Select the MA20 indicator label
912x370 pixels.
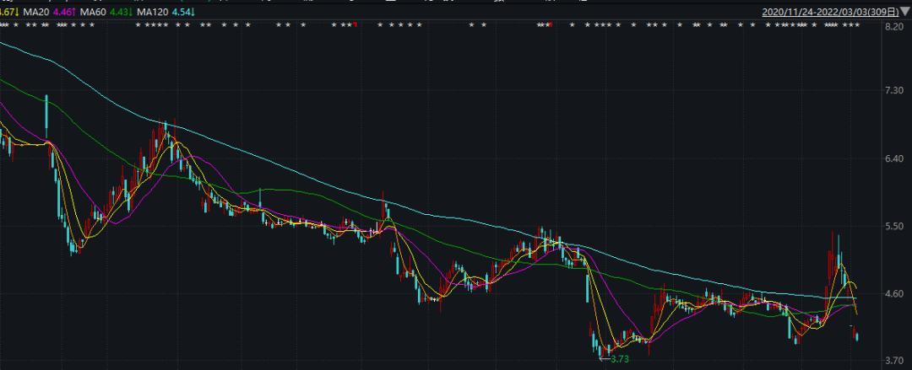click(35, 13)
